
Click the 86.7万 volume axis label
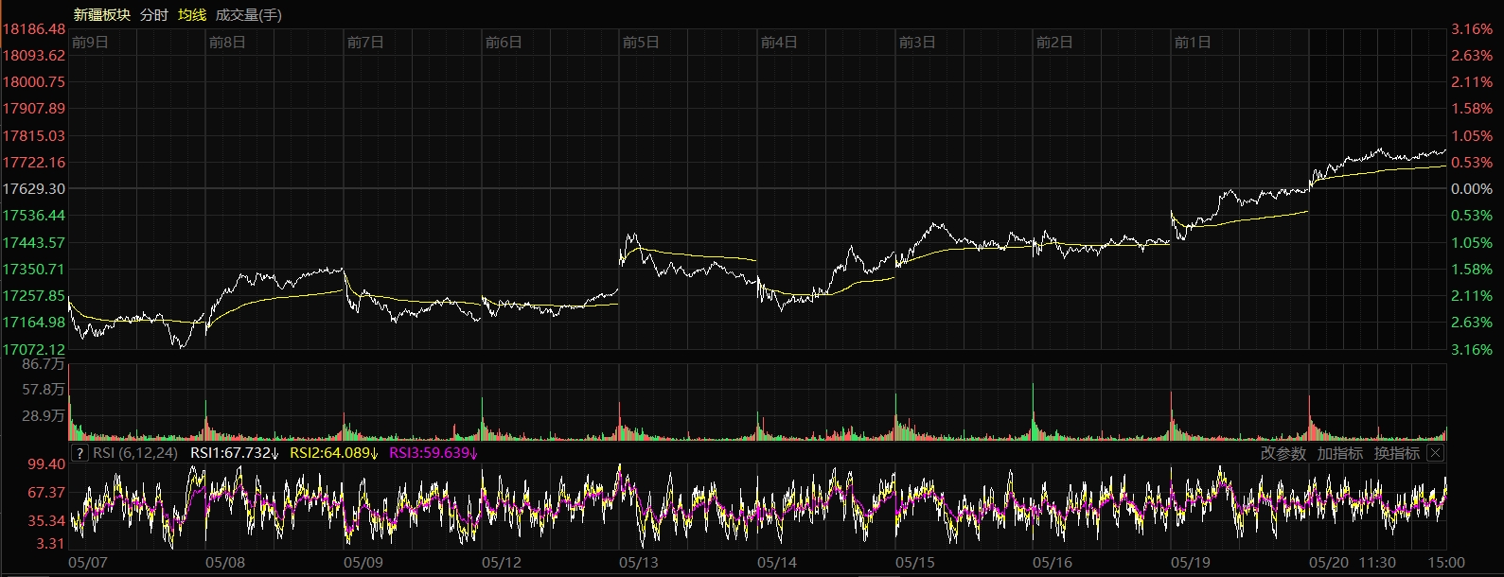[44, 364]
